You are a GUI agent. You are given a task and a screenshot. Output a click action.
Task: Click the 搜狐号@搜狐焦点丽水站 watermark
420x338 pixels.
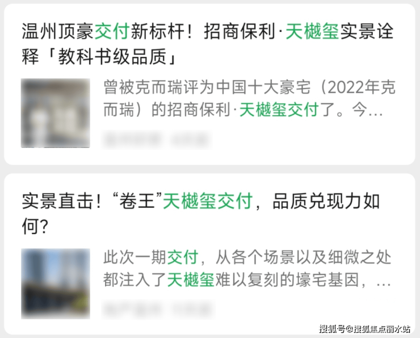pos(364,328)
